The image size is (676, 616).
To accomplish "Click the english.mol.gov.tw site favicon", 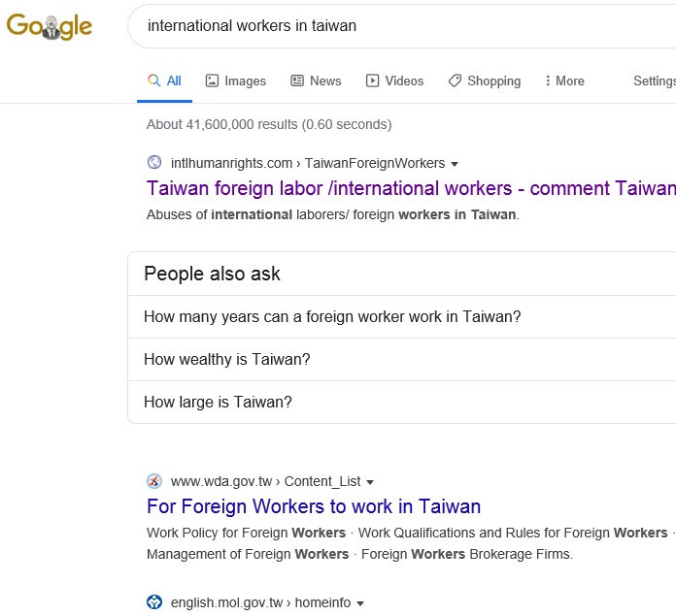I will click(x=154, y=602).
